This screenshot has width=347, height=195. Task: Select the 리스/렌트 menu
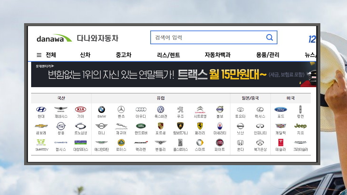point(168,55)
